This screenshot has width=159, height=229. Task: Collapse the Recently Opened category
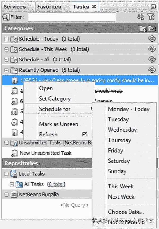click(6, 70)
